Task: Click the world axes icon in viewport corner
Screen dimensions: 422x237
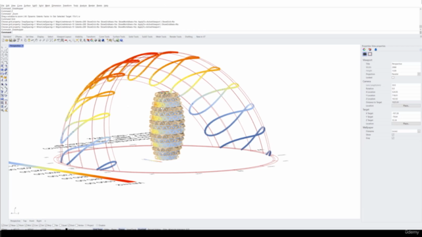Action: pos(15,211)
